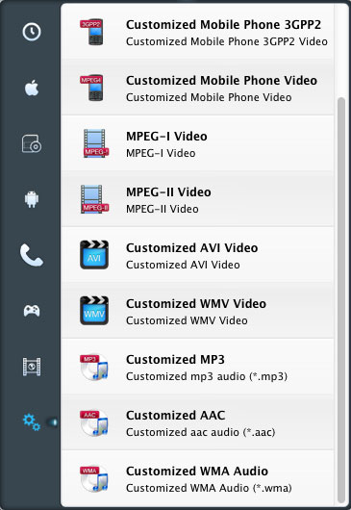Click the MP3 disc icon

coord(94,368)
